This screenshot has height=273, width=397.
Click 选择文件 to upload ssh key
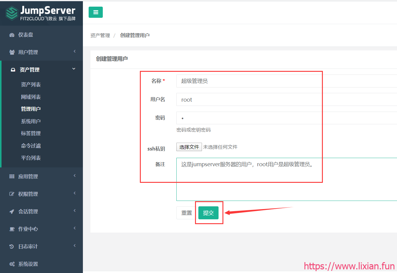189,147
